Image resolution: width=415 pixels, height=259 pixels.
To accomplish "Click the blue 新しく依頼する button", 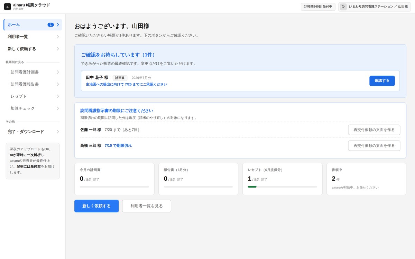I will 96,206.
